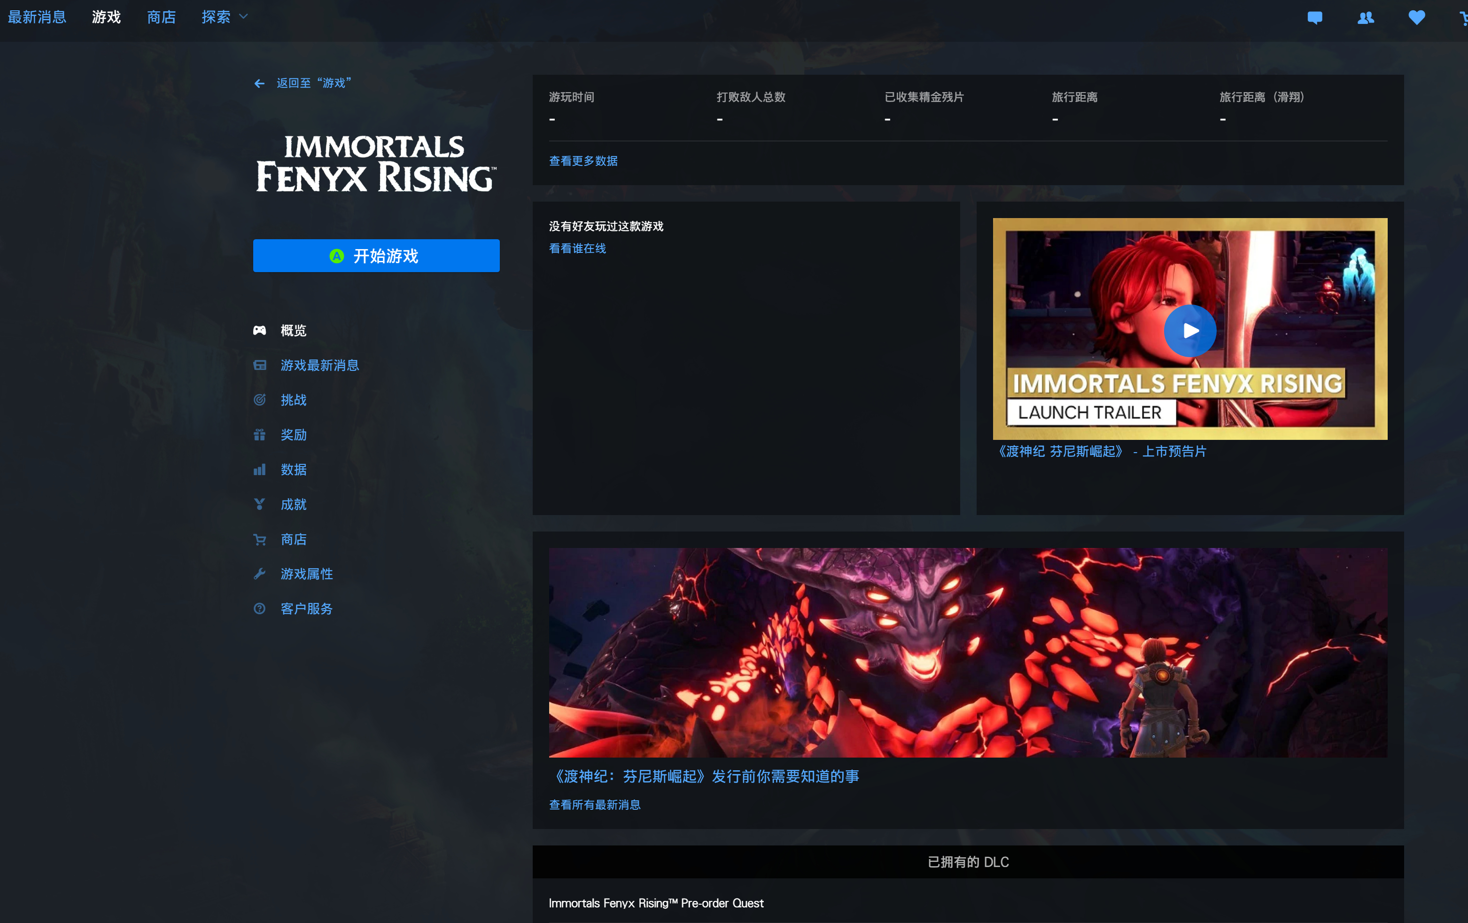Click the gamepad icon beside 概览
Screen dimensions: 1468x923
(x=260, y=330)
